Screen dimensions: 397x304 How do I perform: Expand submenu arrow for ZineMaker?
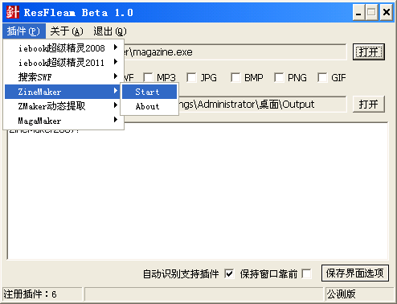pyautogui.click(x=116, y=91)
